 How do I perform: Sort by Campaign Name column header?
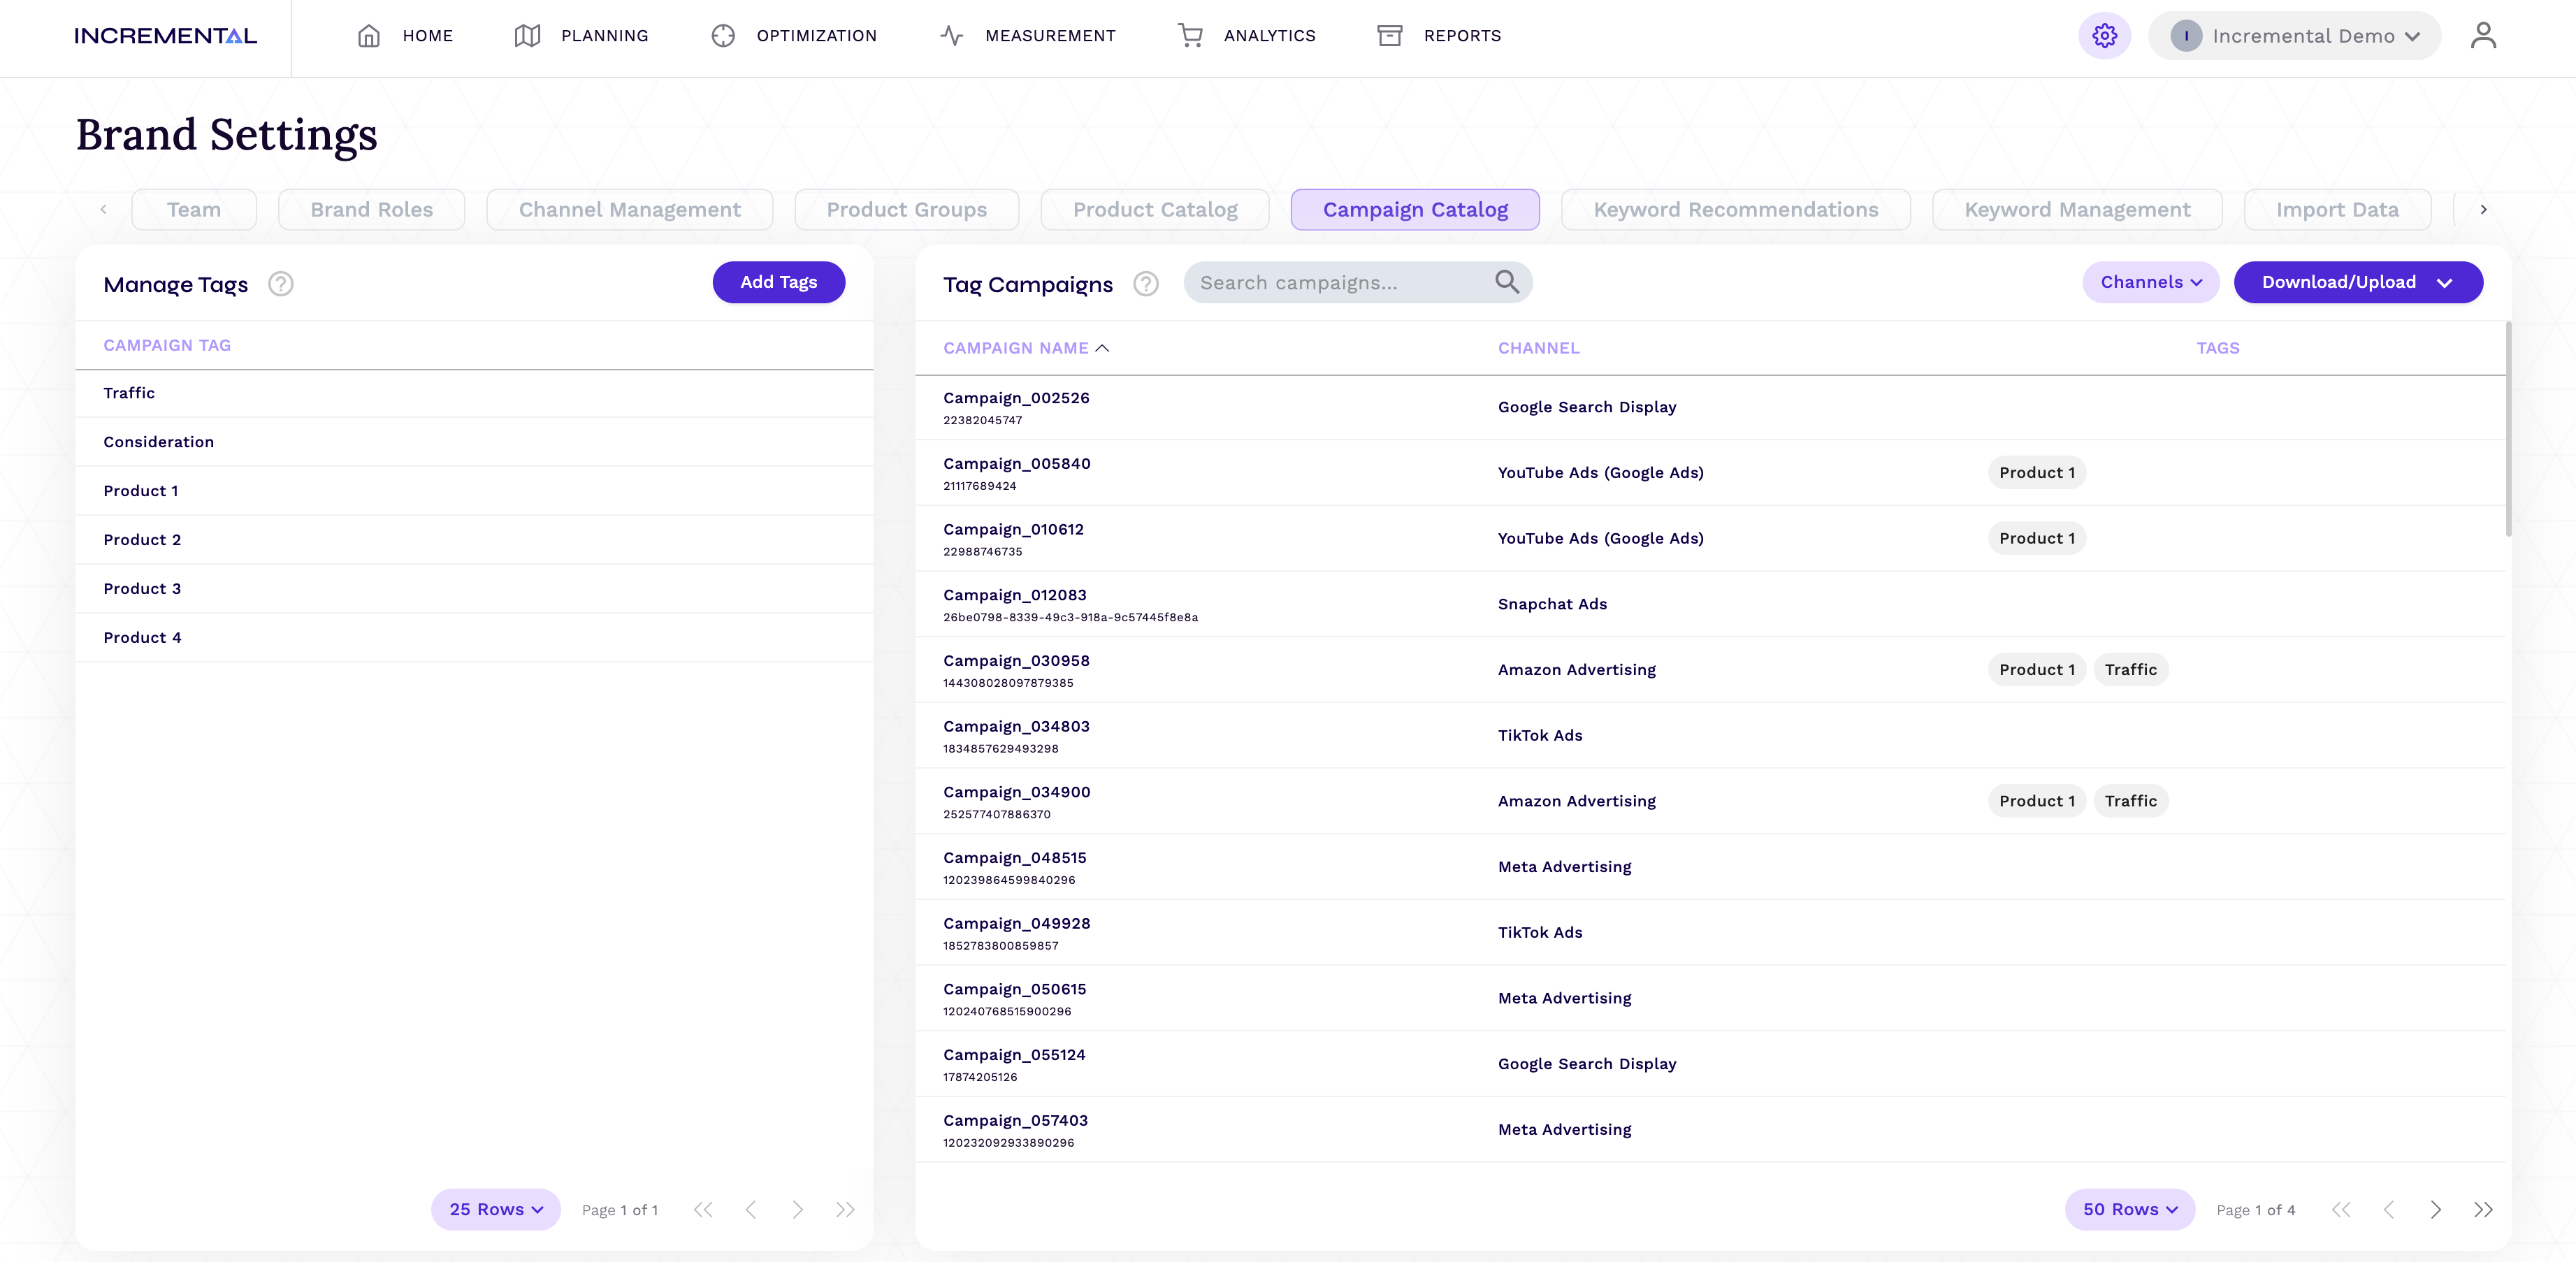(1026, 348)
